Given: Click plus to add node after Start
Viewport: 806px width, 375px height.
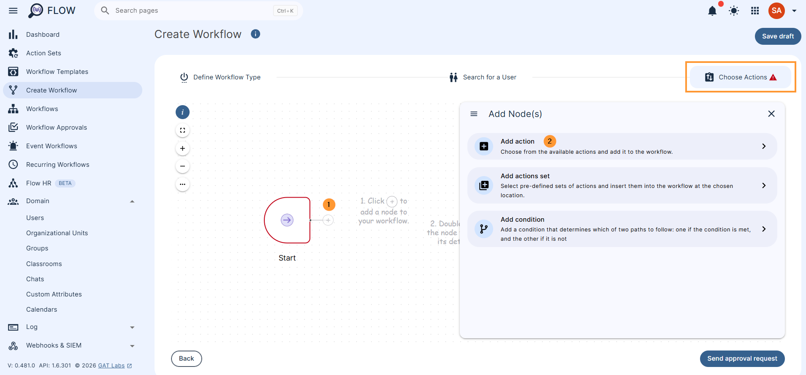Looking at the screenshot, I should click(x=328, y=220).
